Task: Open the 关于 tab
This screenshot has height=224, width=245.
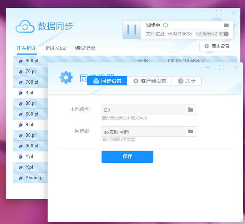Action: pos(186,81)
